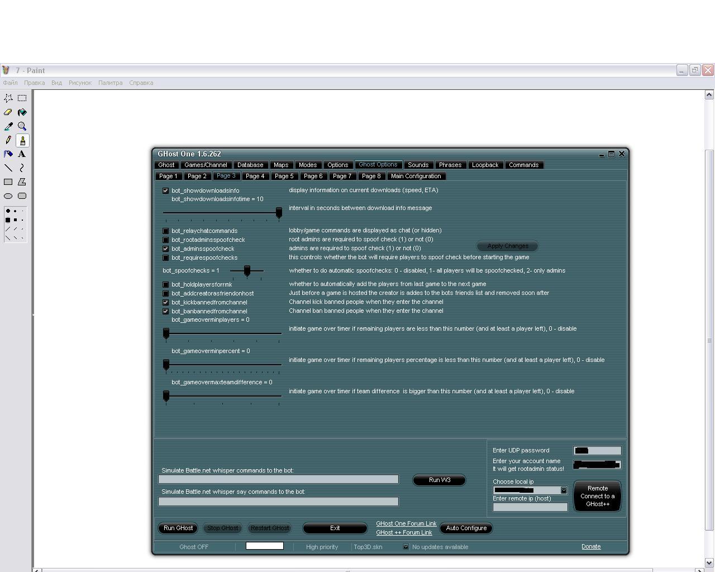Click the bot_gameoverminplayers slider handle
Screen dimensions: 715x572
coord(166,333)
